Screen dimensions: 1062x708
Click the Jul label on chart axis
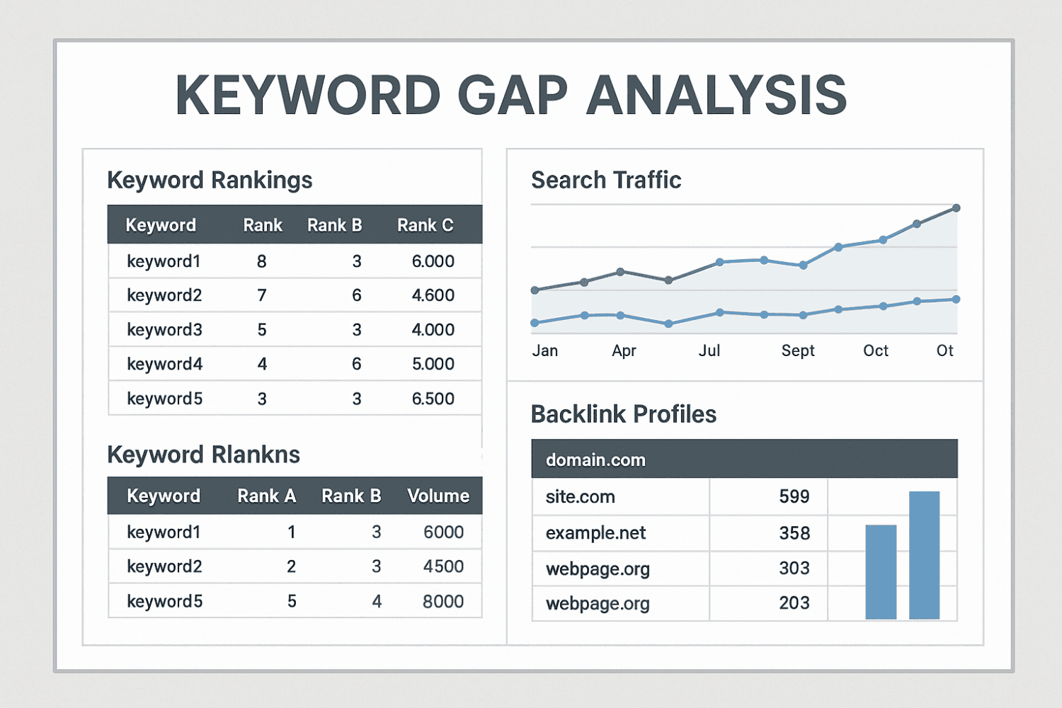(709, 350)
